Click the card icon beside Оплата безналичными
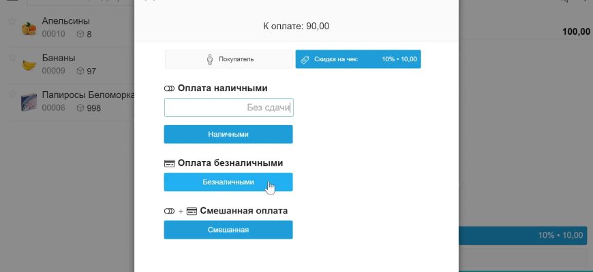This screenshot has width=593, height=272. (x=170, y=163)
